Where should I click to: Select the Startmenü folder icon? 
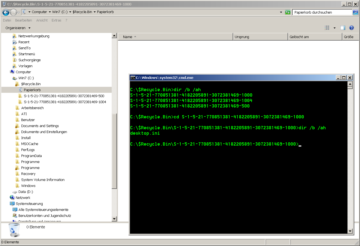tap(15, 54)
